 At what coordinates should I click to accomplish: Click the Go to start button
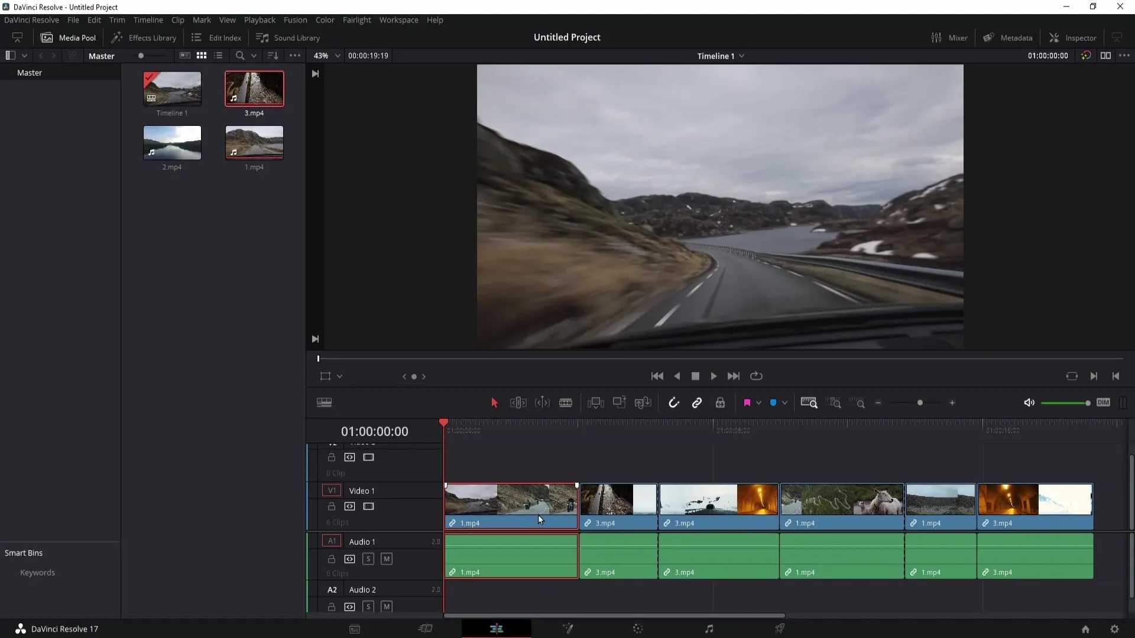(657, 376)
